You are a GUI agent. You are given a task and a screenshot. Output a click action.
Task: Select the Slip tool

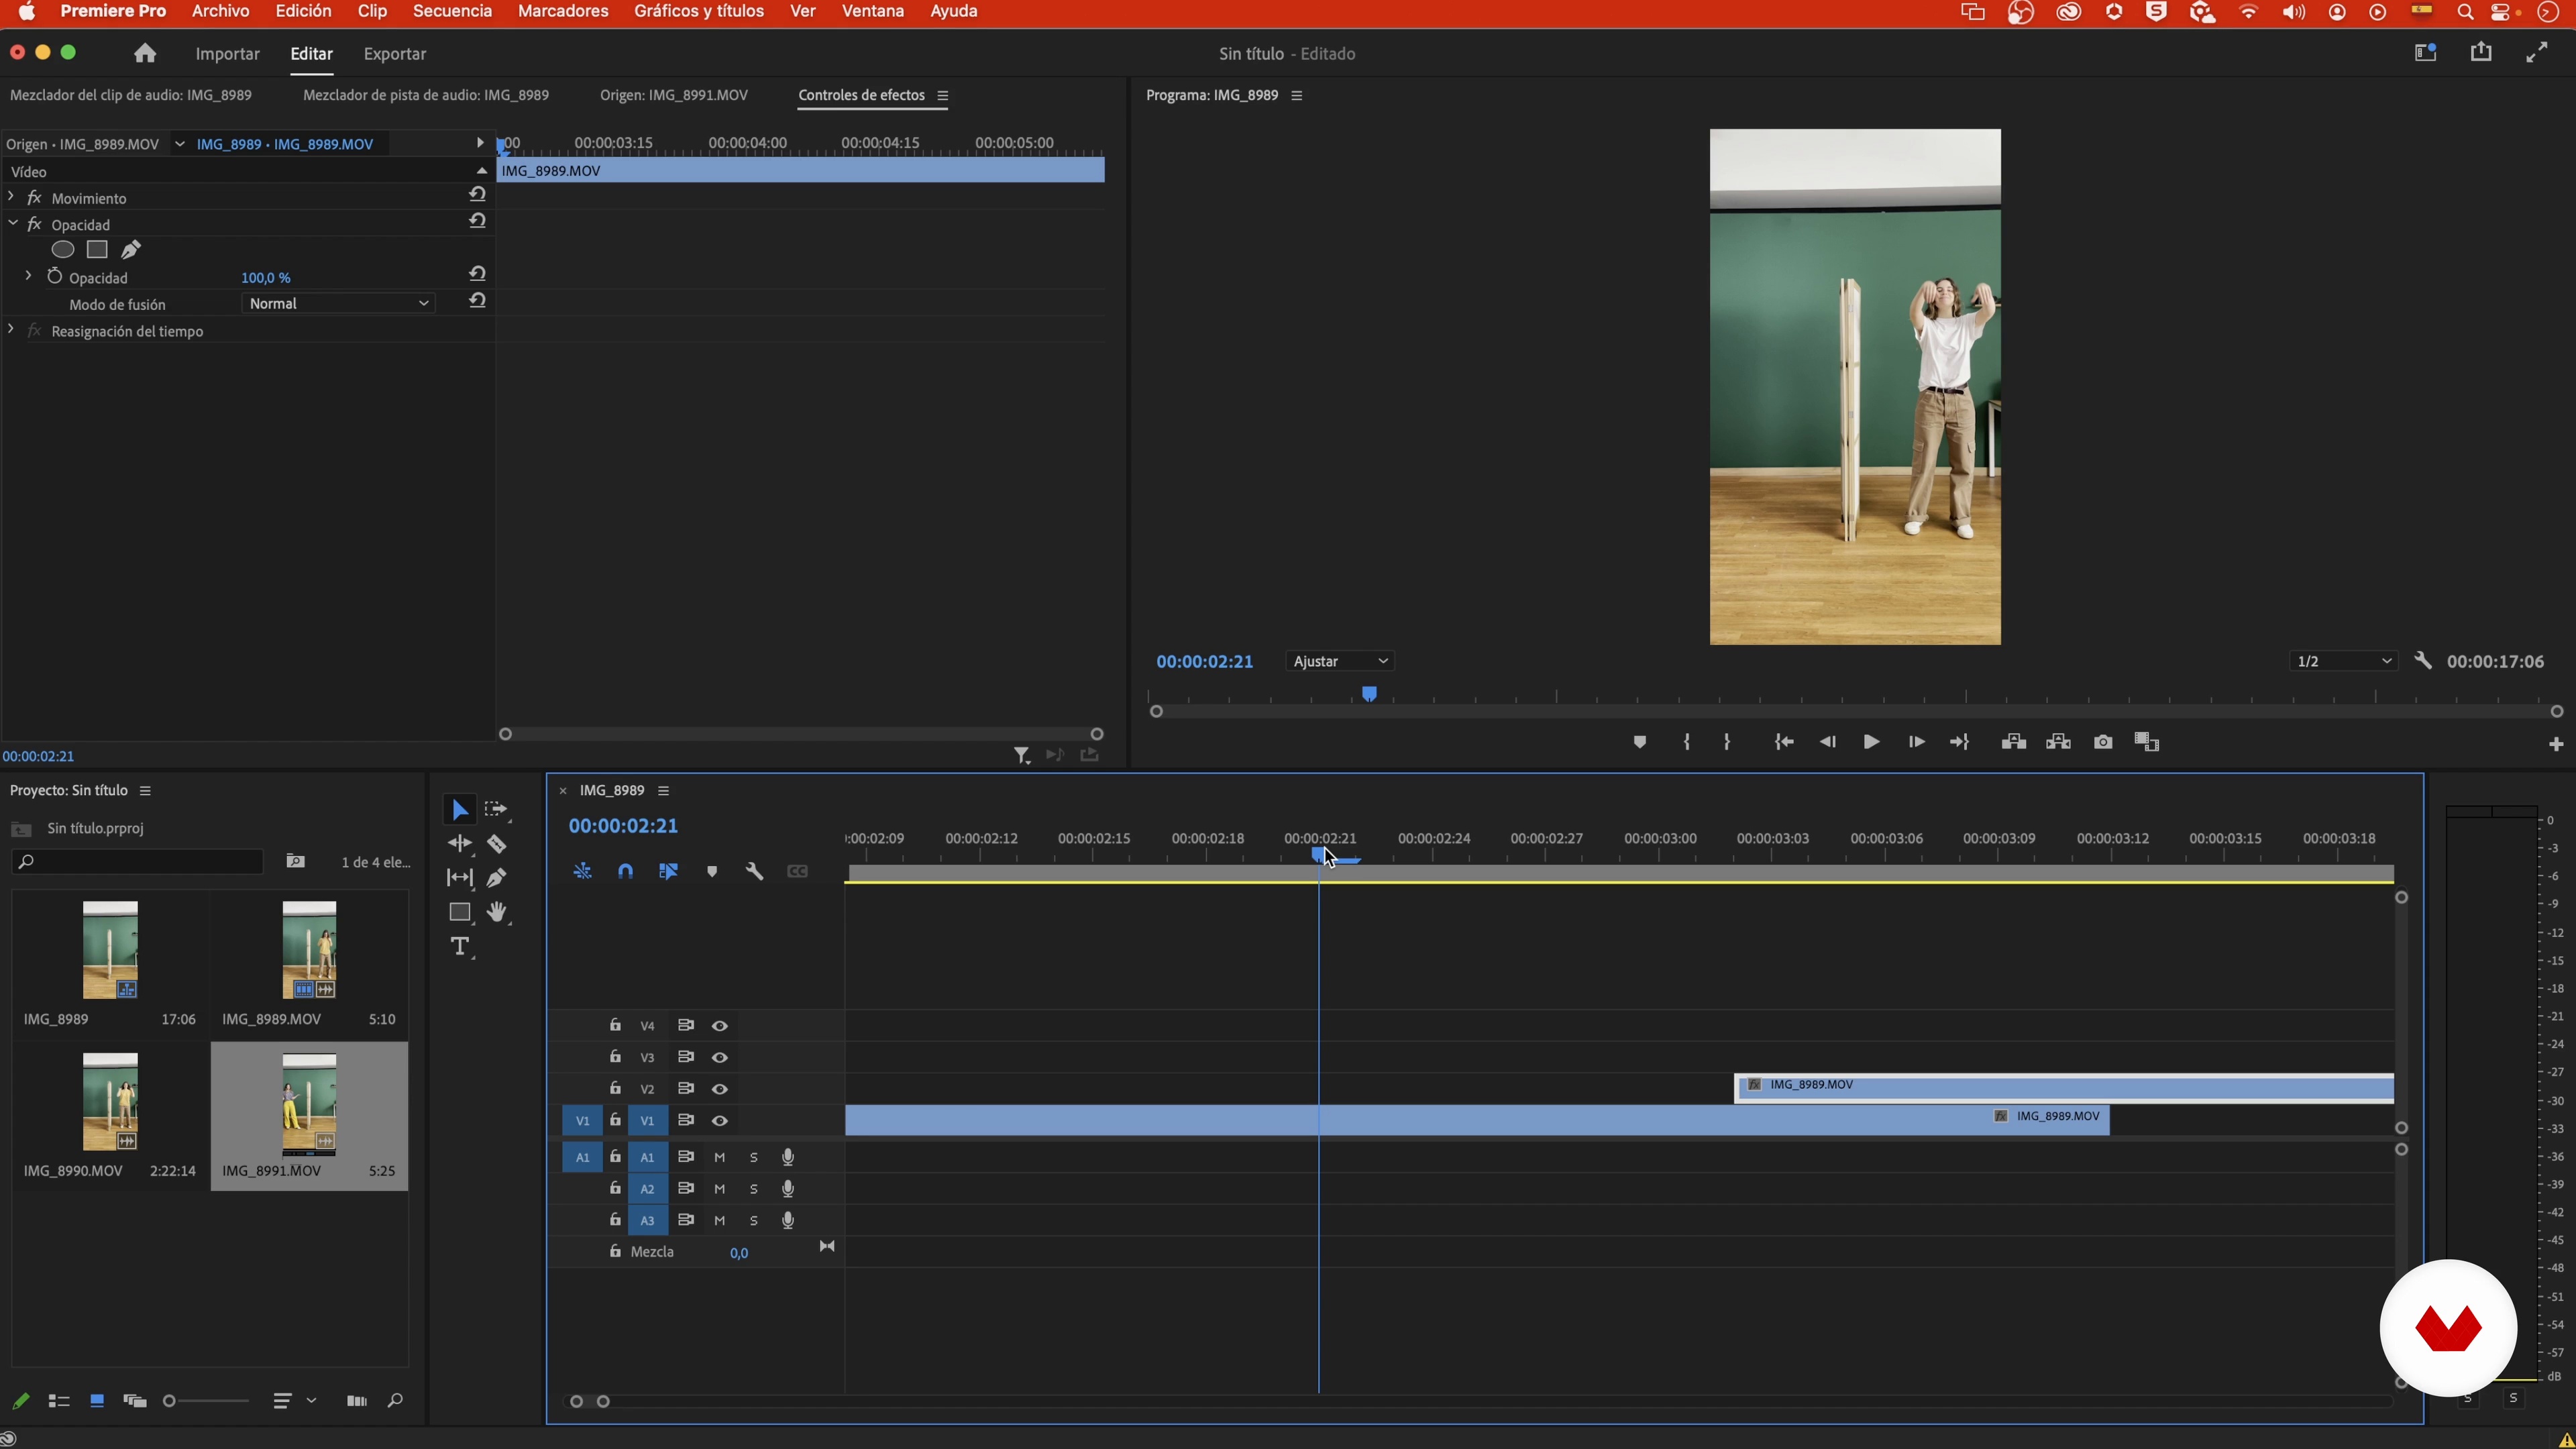click(459, 878)
